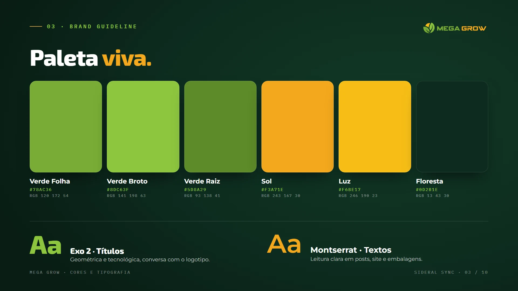Click the hex code #78AC36

click(41, 190)
